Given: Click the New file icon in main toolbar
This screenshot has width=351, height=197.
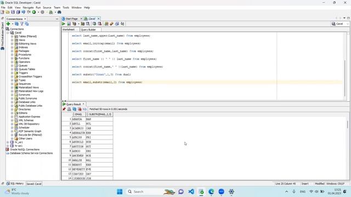Looking at the screenshot, I should pos(2,12).
